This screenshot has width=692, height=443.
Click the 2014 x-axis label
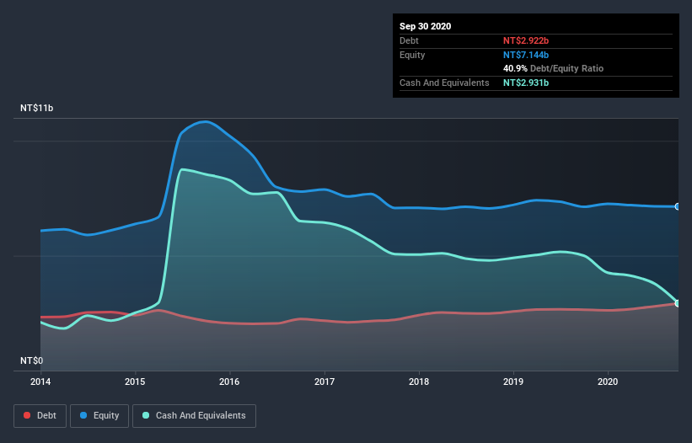coord(40,382)
